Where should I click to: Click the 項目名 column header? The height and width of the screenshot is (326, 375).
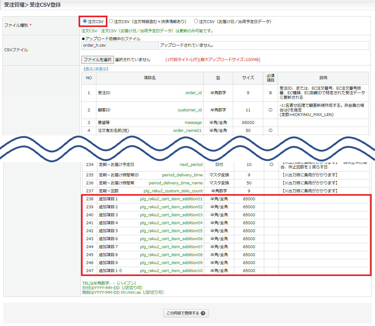tap(150, 78)
